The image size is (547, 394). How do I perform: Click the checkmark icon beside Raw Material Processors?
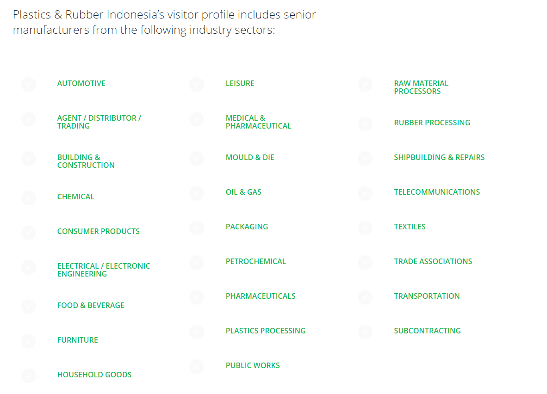(365, 85)
